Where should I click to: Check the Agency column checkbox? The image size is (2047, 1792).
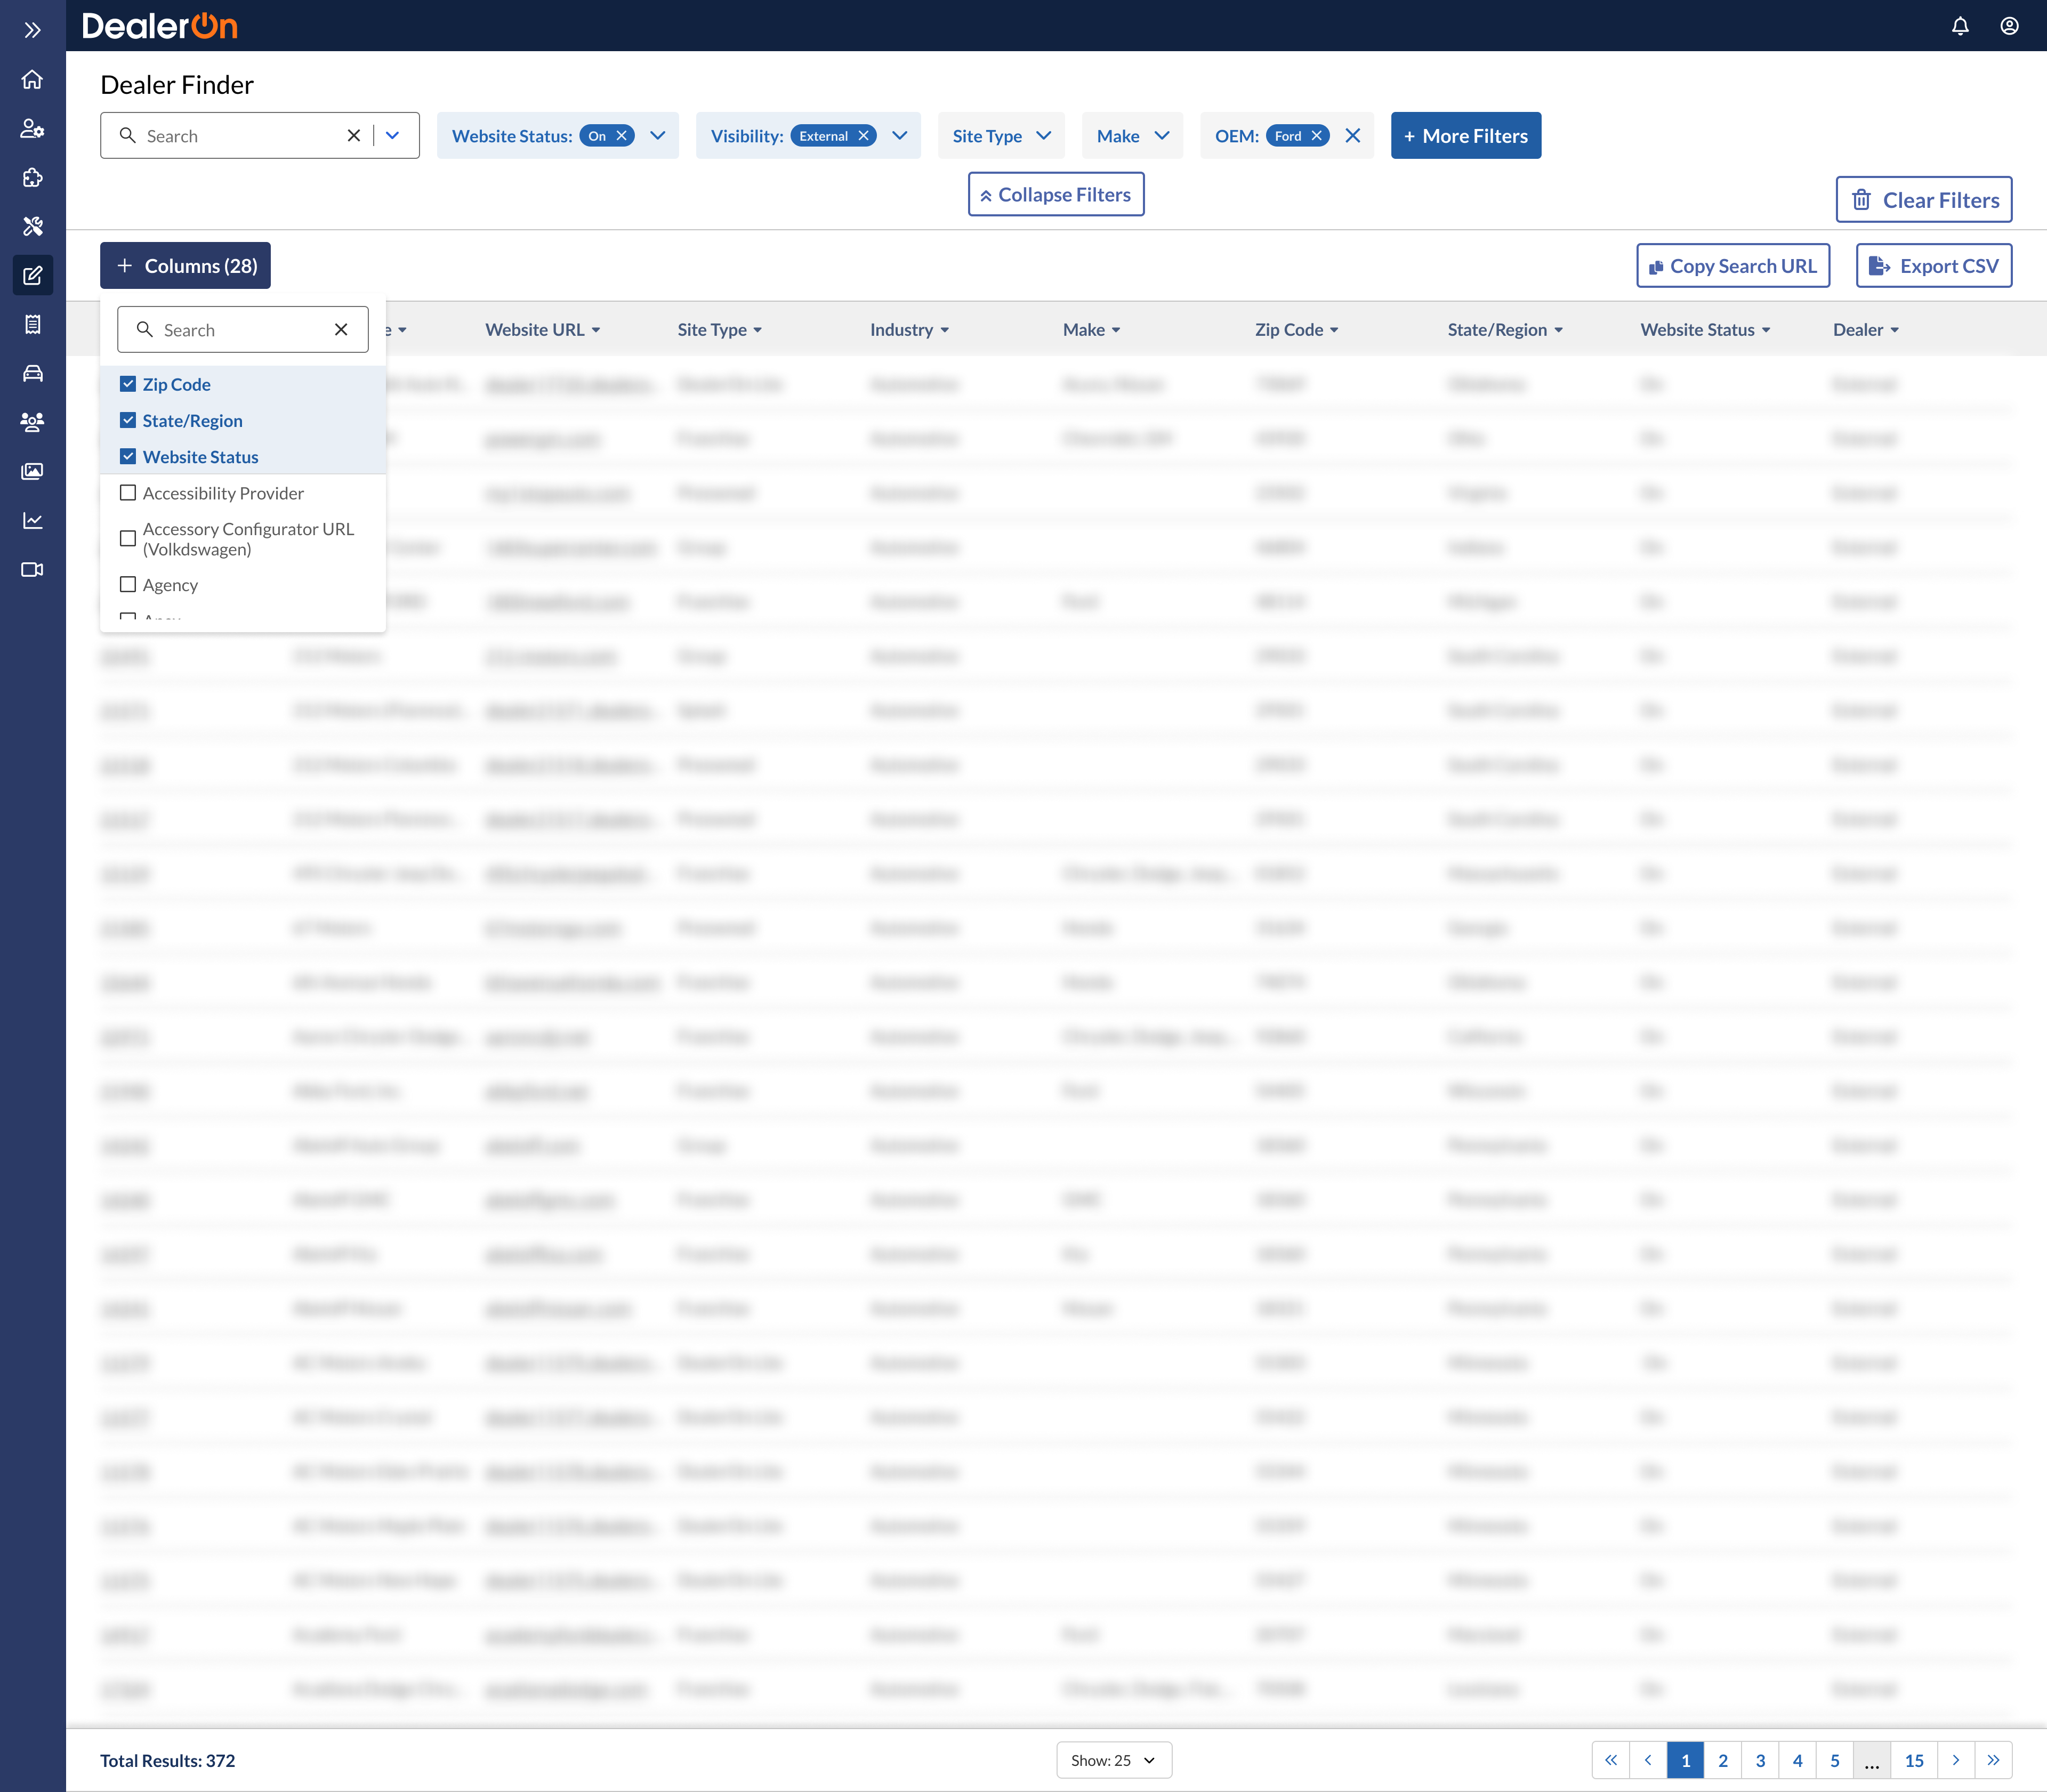click(x=128, y=584)
